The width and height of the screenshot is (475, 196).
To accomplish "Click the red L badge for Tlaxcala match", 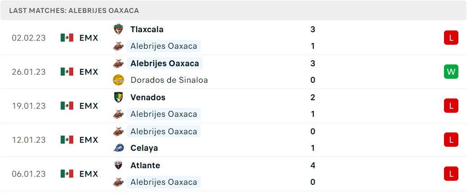I will [451, 38].
